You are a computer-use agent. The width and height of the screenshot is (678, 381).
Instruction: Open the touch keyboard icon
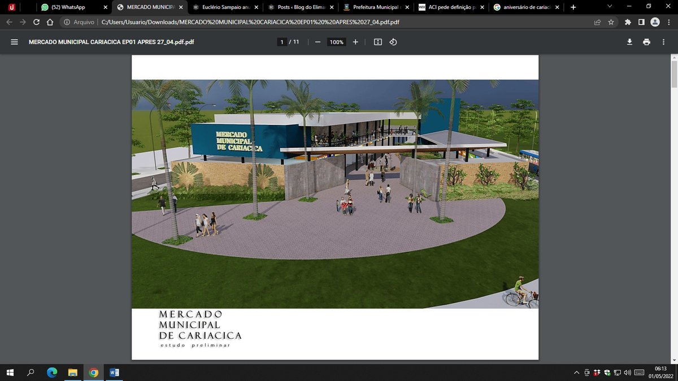pyautogui.click(x=640, y=373)
